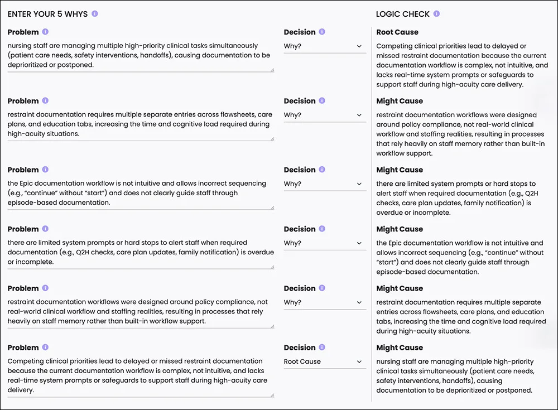Image resolution: width=558 pixels, height=410 pixels.
Task: Click info icon by Problem about policy compliance
Action: coord(45,288)
